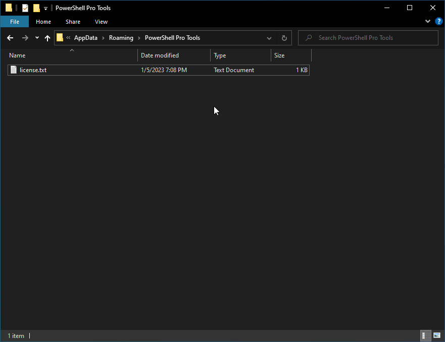
Task: Select AppData in the breadcrumb path
Action: point(86,38)
